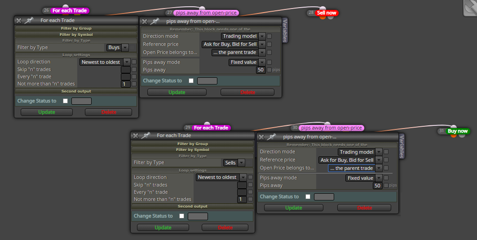Image resolution: width=477 pixels, height=240 pixels.
Task: Click Not more than trades field in Sells panel
Action: point(242,199)
